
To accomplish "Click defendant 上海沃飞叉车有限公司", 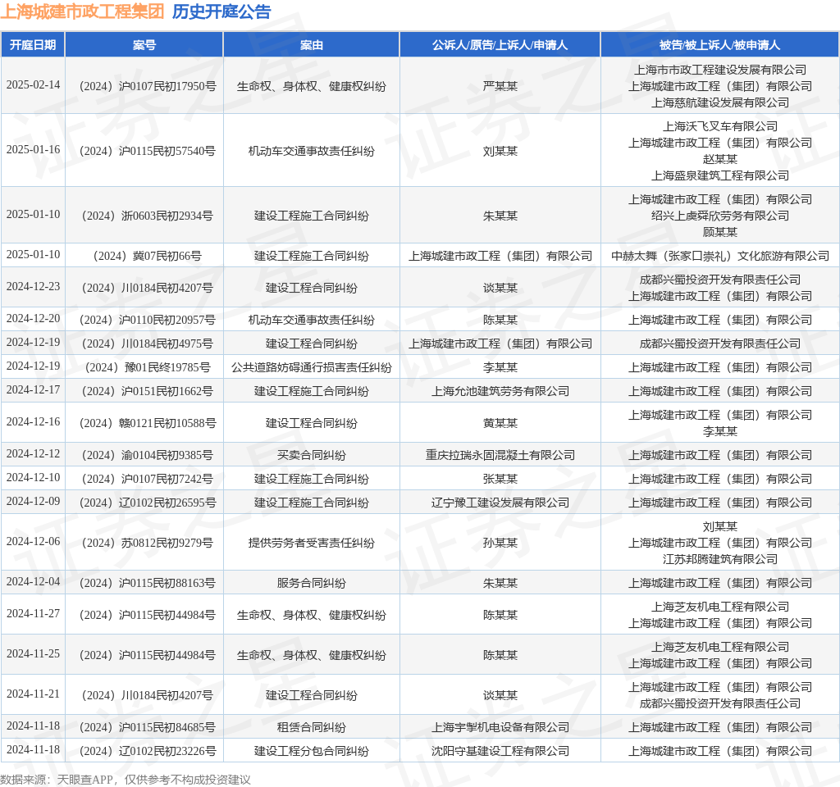I will click(720, 127).
